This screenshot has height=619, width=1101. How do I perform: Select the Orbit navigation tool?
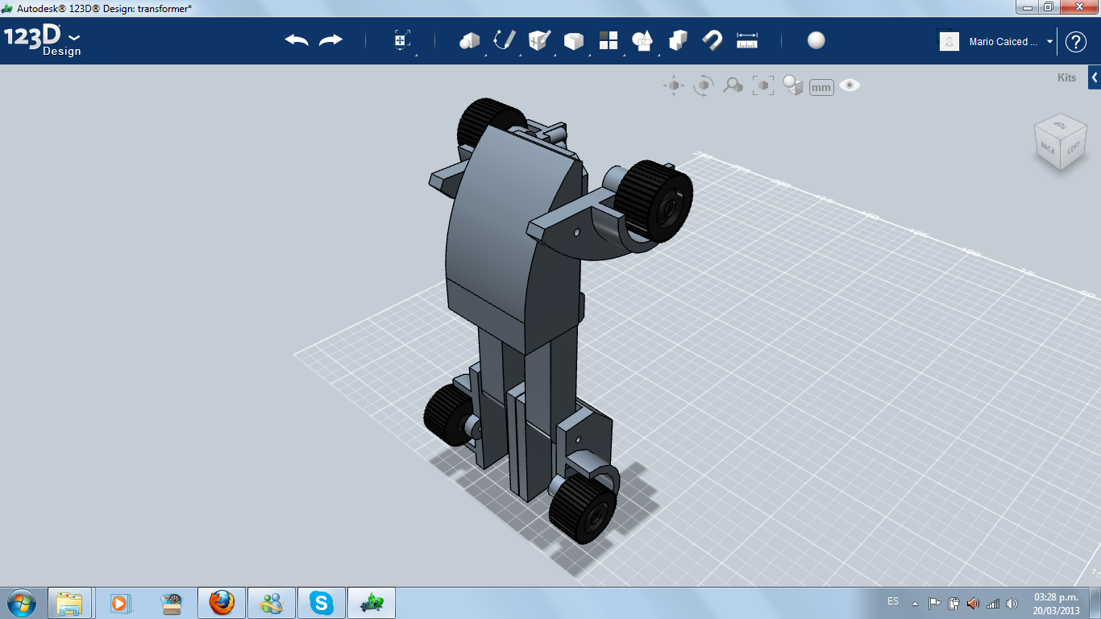tap(704, 85)
